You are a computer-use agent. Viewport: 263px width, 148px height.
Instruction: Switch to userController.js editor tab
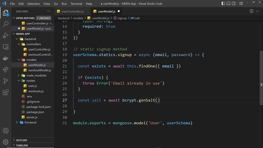pos(72,12)
